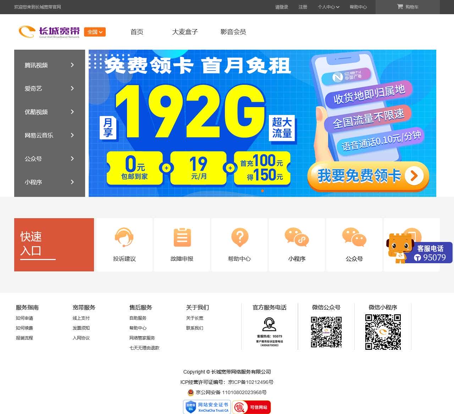The width and height of the screenshot is (454, 414).
Task: Click the 客服电话 95079 mascot badge
Action: coord(419,249)
